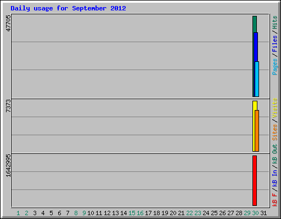Click day 4 on the x-axis
281x219 pixels.
(x=43, y=213)
